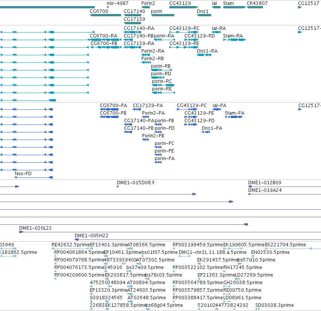Select the Dnz1-PA protein feature
Screen dimensions: 321x311
coord(206,132)
